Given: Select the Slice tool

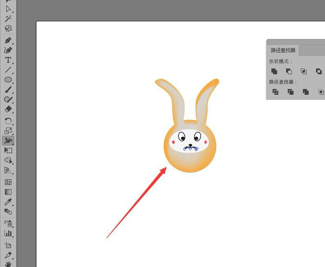Looking at the screenshot, I should [x=8, y=255].
